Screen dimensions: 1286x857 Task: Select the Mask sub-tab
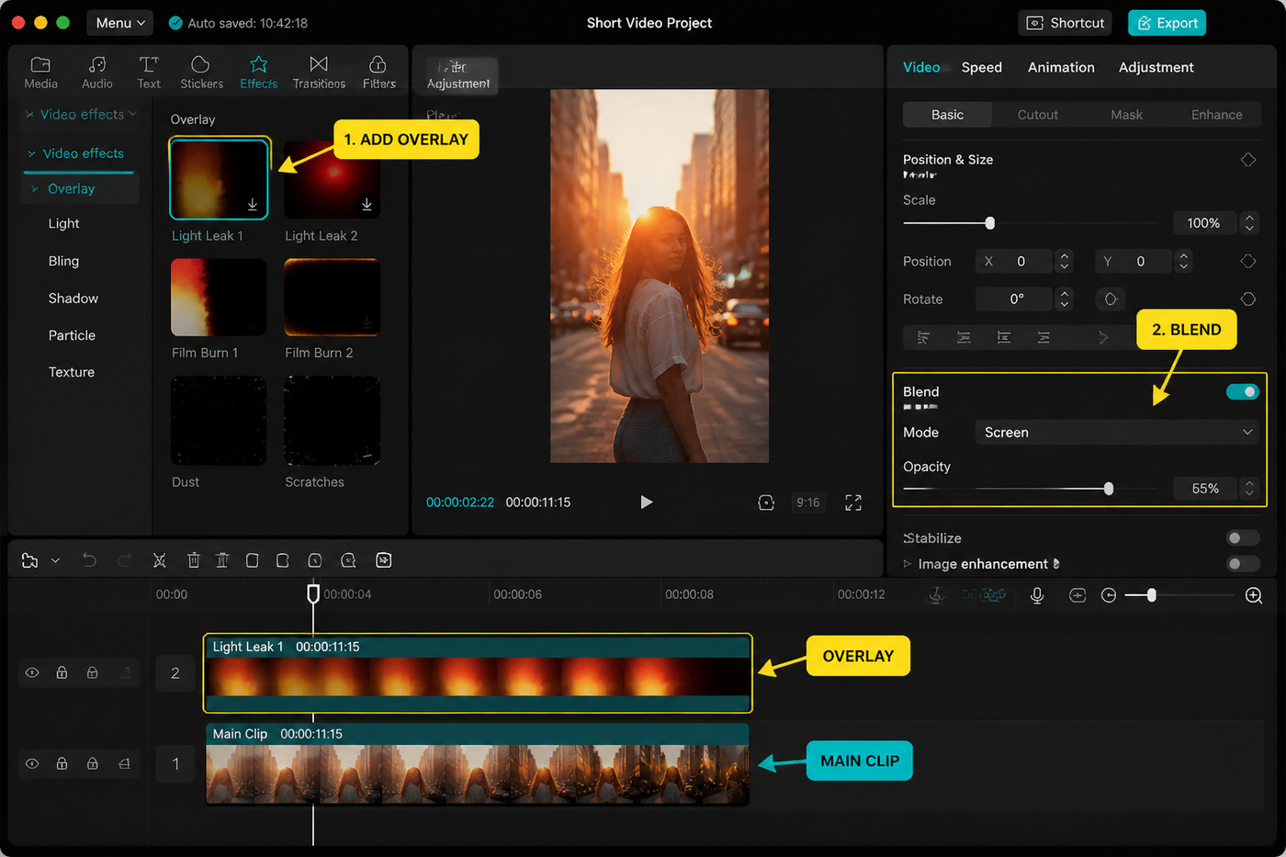[1126, 115]
